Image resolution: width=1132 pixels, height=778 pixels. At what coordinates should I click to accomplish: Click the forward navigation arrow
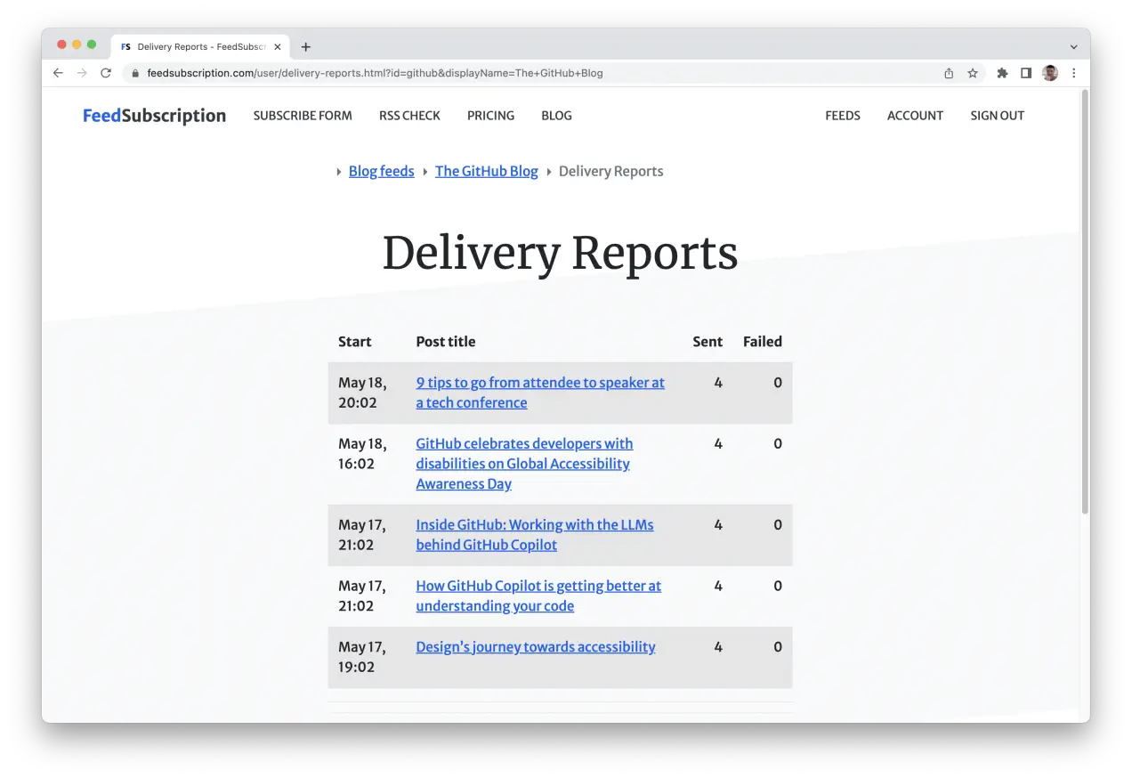[x=81, y=73]
